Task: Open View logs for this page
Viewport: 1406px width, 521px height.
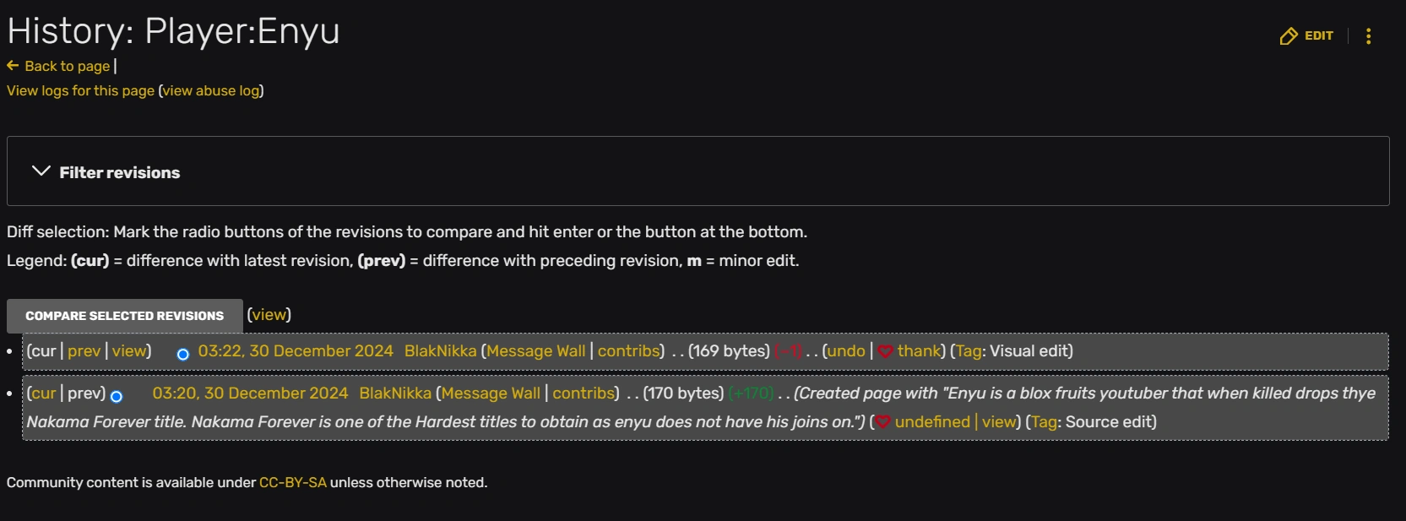Action: click(x=80, y=90)
